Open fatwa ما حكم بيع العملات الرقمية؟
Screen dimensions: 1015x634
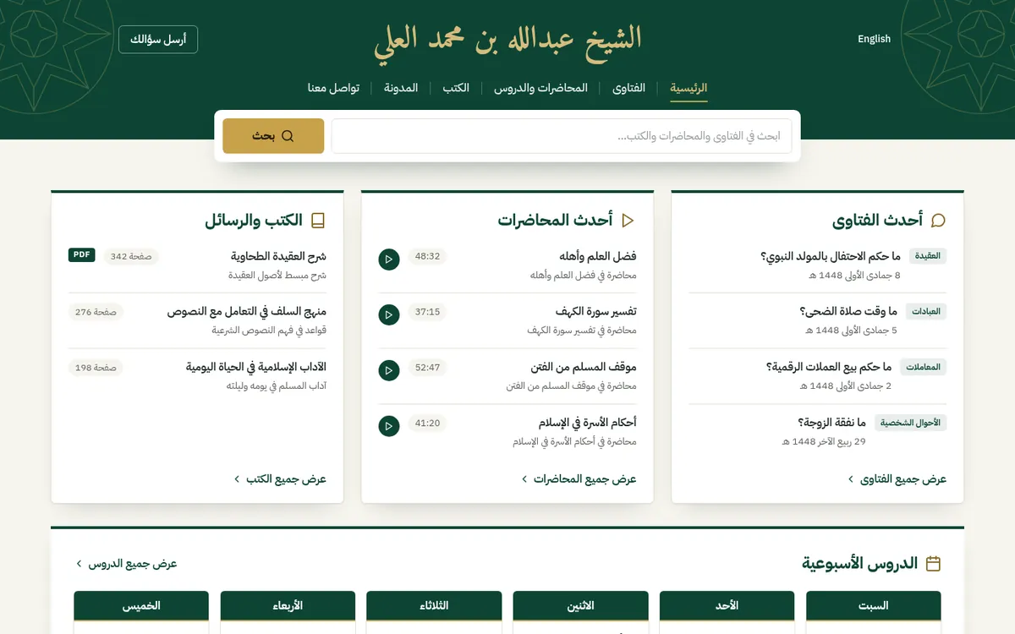coord(829,368)
